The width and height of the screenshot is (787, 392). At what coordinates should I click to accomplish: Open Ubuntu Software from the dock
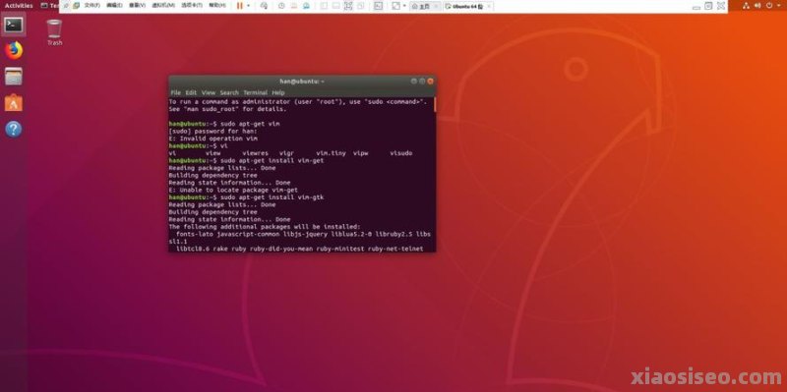coord(14,103)
